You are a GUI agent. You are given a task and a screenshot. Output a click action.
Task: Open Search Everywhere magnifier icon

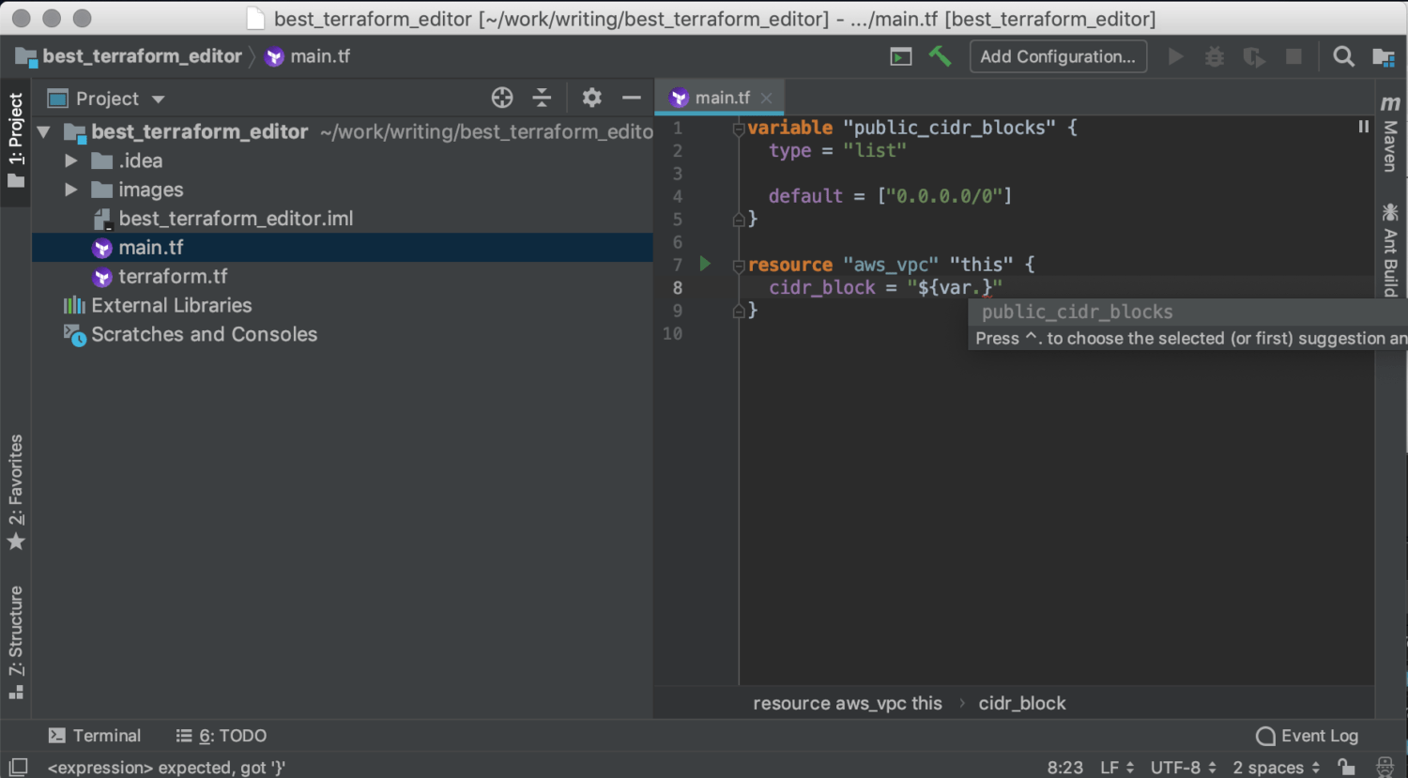(1343, 56)
